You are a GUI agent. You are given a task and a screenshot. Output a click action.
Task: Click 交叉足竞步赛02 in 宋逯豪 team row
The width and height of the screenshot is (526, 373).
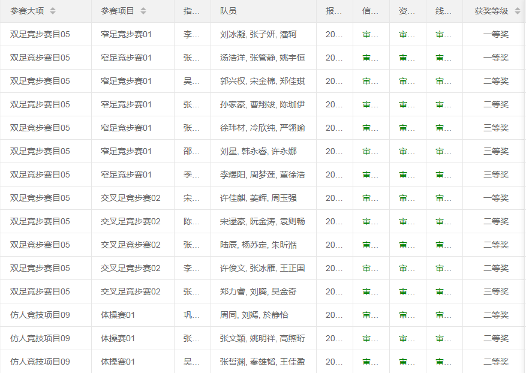pyautogui.click(x=130, y=222)
